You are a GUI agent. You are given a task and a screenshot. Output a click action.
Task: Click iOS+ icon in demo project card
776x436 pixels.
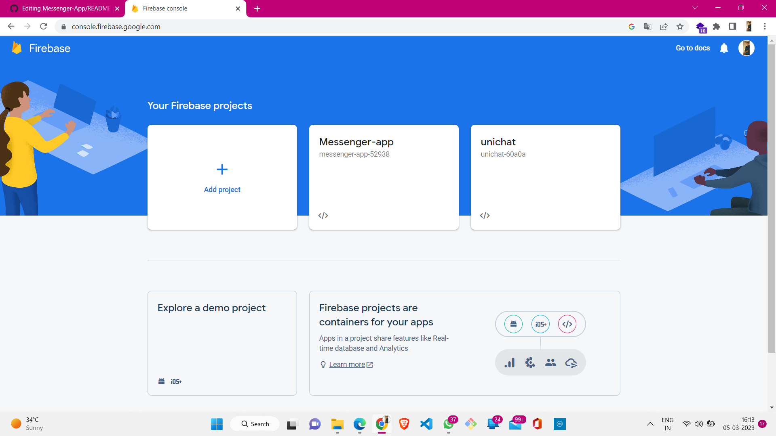tap(176, 381)
